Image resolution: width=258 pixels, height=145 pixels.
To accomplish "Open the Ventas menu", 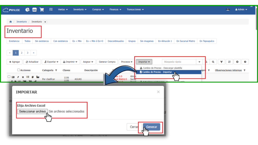I will [63, 10].
